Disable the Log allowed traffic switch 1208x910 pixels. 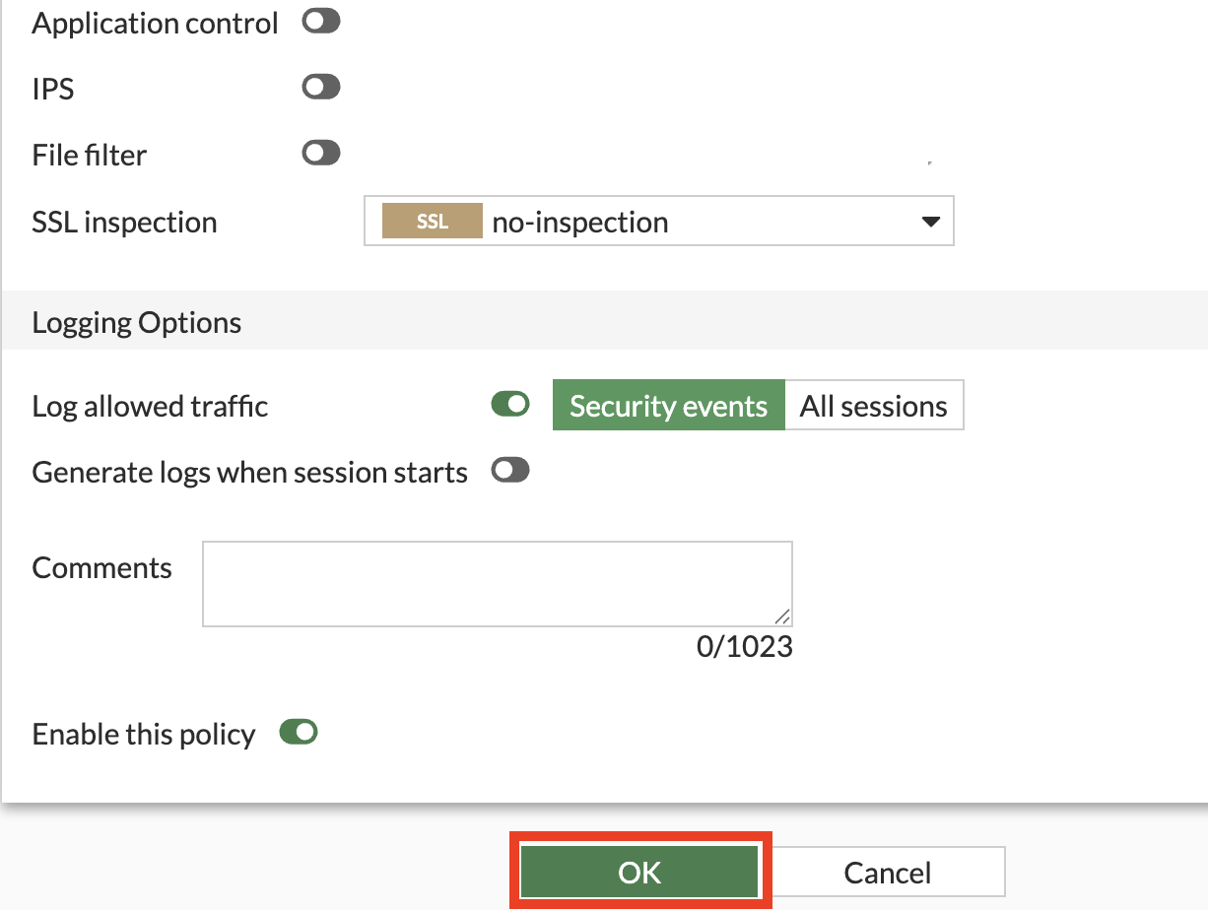pyautogui.click(x=510, y=404)
